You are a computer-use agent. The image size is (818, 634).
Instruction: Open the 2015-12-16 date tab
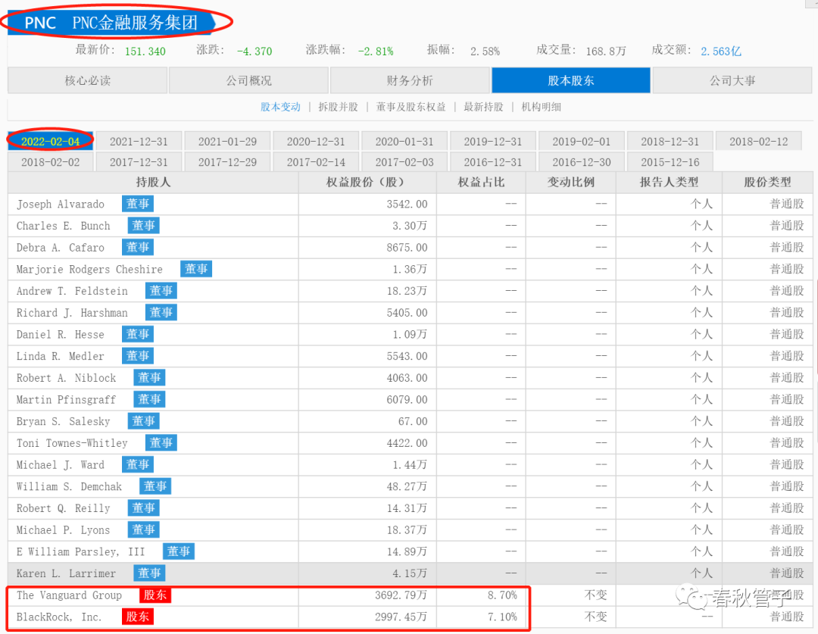tap(670, 162)
